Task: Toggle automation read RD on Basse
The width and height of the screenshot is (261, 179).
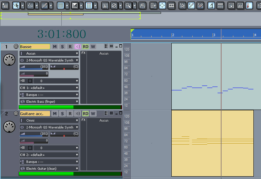Action: [x=86, y=47]
